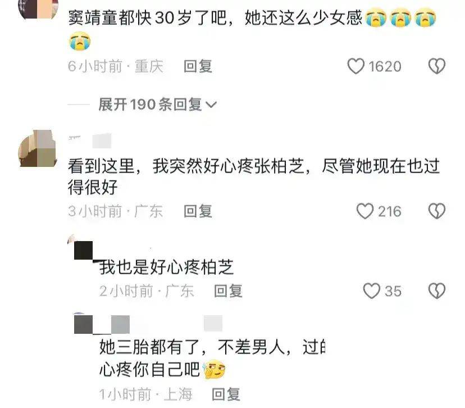The image size is (465, 408).
Task: Dislike the 我也是好心疼柏芝 reply
Action: click(437, 291)
